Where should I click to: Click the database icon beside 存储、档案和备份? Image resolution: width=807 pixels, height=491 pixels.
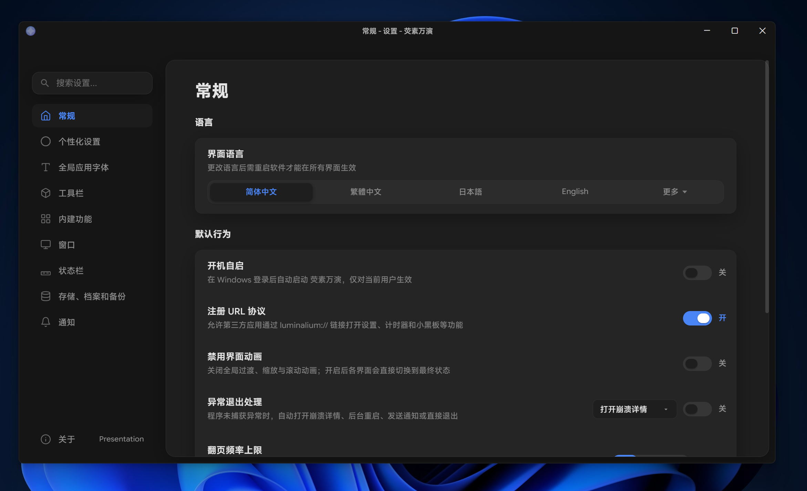point(45,296)
